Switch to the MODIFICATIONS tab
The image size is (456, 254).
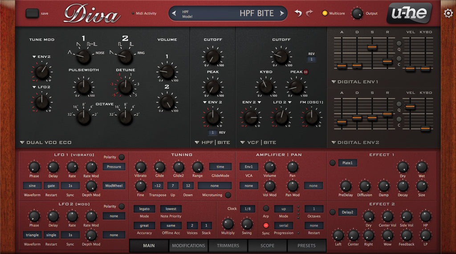coord(188,246)
